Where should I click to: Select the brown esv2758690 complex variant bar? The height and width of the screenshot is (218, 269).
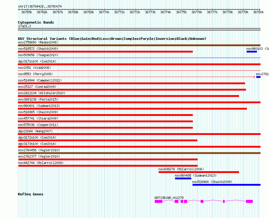tap(139, 45)
